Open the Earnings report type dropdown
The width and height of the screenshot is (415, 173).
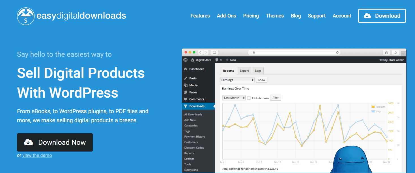237,80
